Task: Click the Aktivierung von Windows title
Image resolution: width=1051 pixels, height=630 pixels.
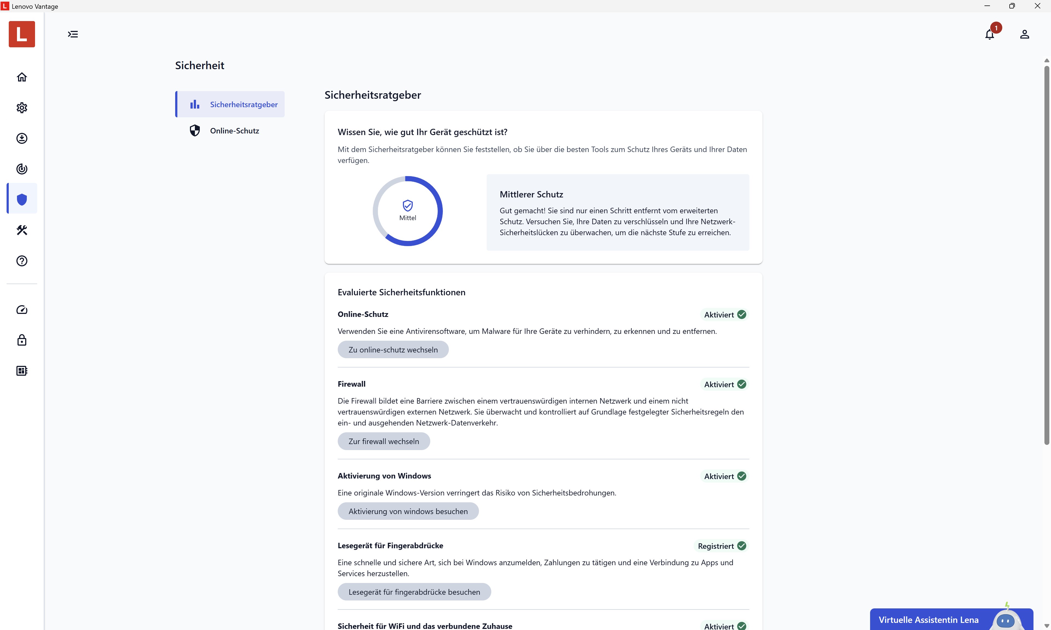Action: tap(385, 476)
